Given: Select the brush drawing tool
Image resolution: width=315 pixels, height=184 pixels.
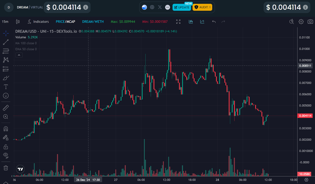Looking at the screenshot, I should click(x=6, y=78).
